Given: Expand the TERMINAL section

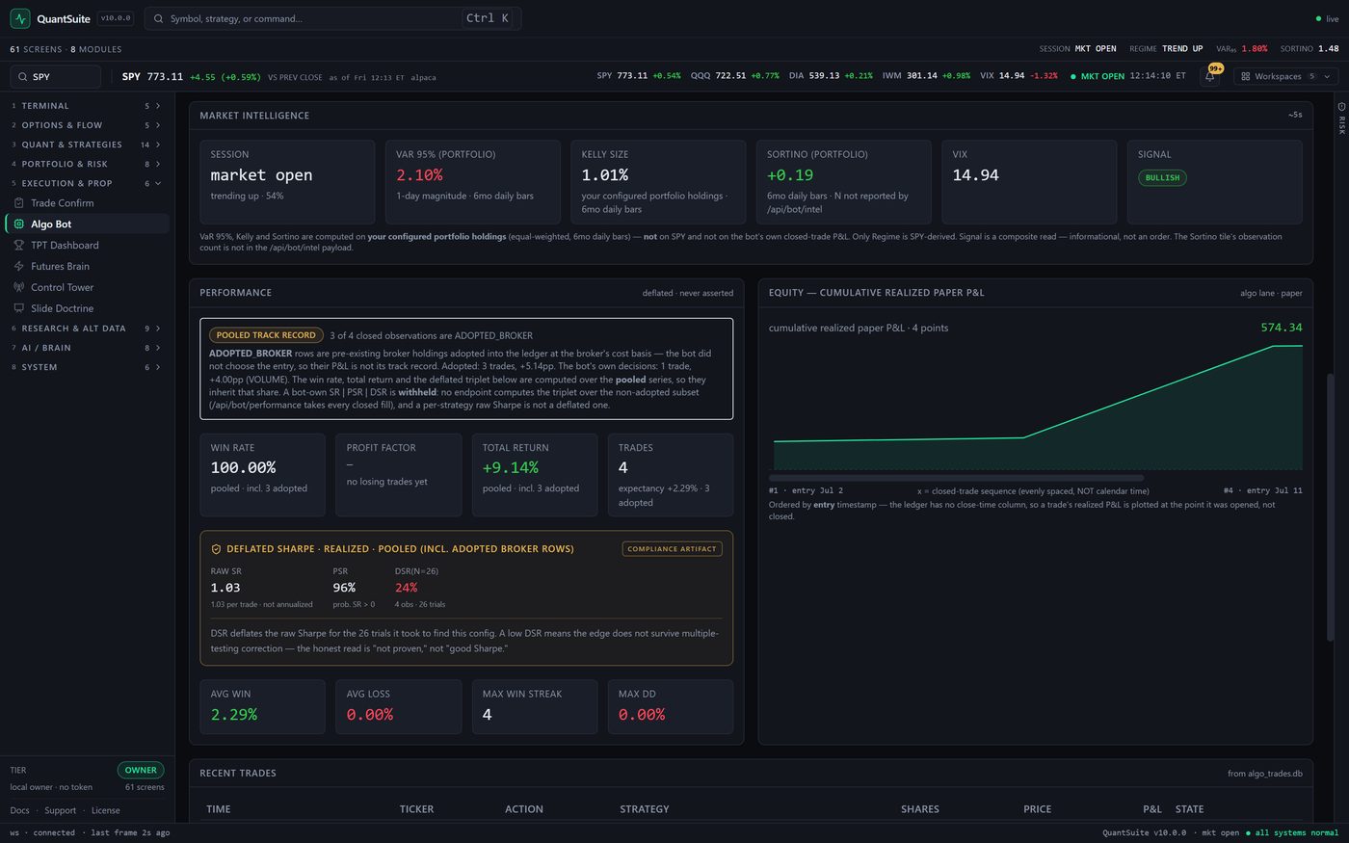Looking at the screenshot, I should [x=87, y=106].
